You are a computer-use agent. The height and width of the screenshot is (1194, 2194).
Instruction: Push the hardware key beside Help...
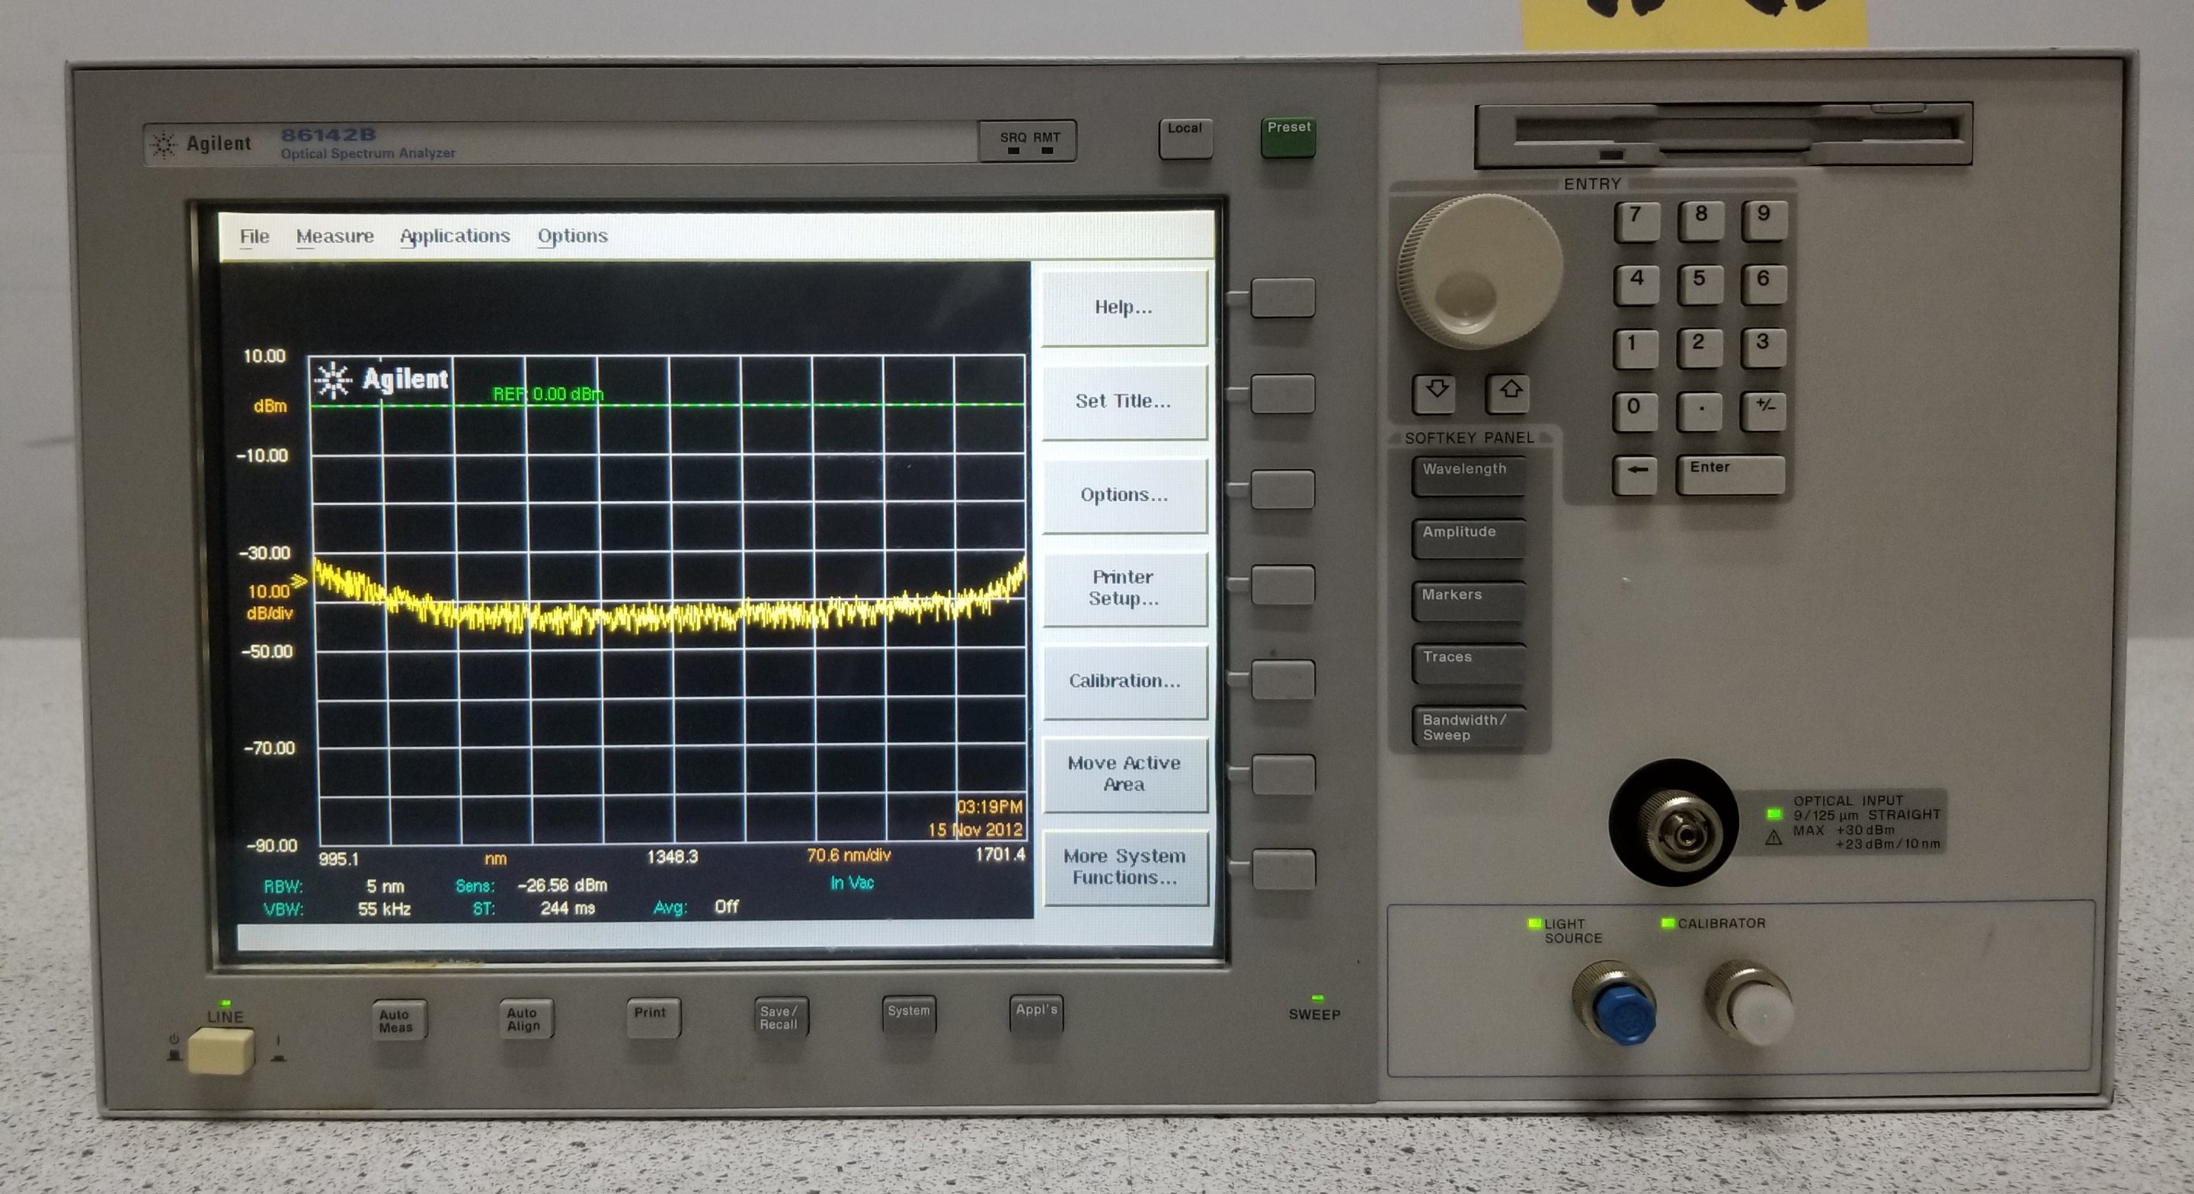pyautogui.click(x=1283, y=297)
